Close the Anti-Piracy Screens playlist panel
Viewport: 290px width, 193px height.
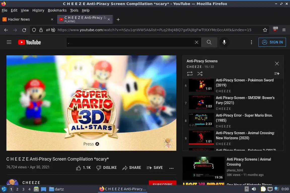point(277,64)
